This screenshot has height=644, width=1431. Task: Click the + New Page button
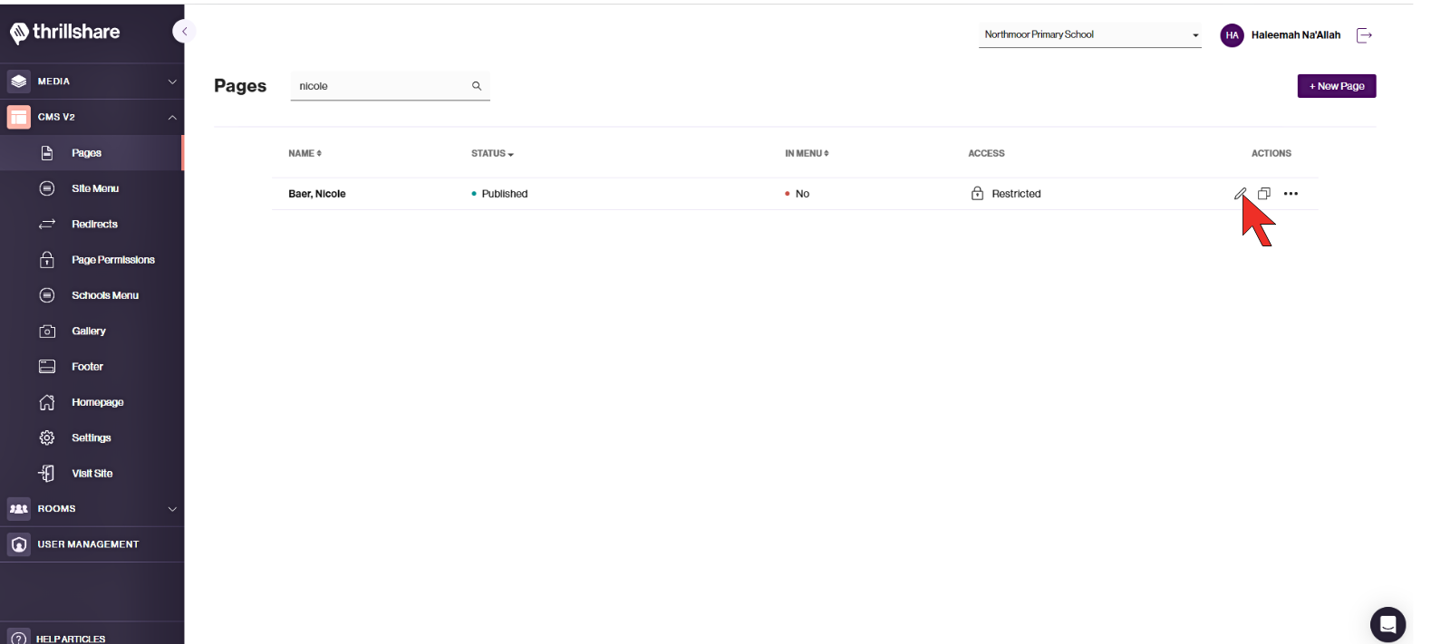click(1337, 86)
